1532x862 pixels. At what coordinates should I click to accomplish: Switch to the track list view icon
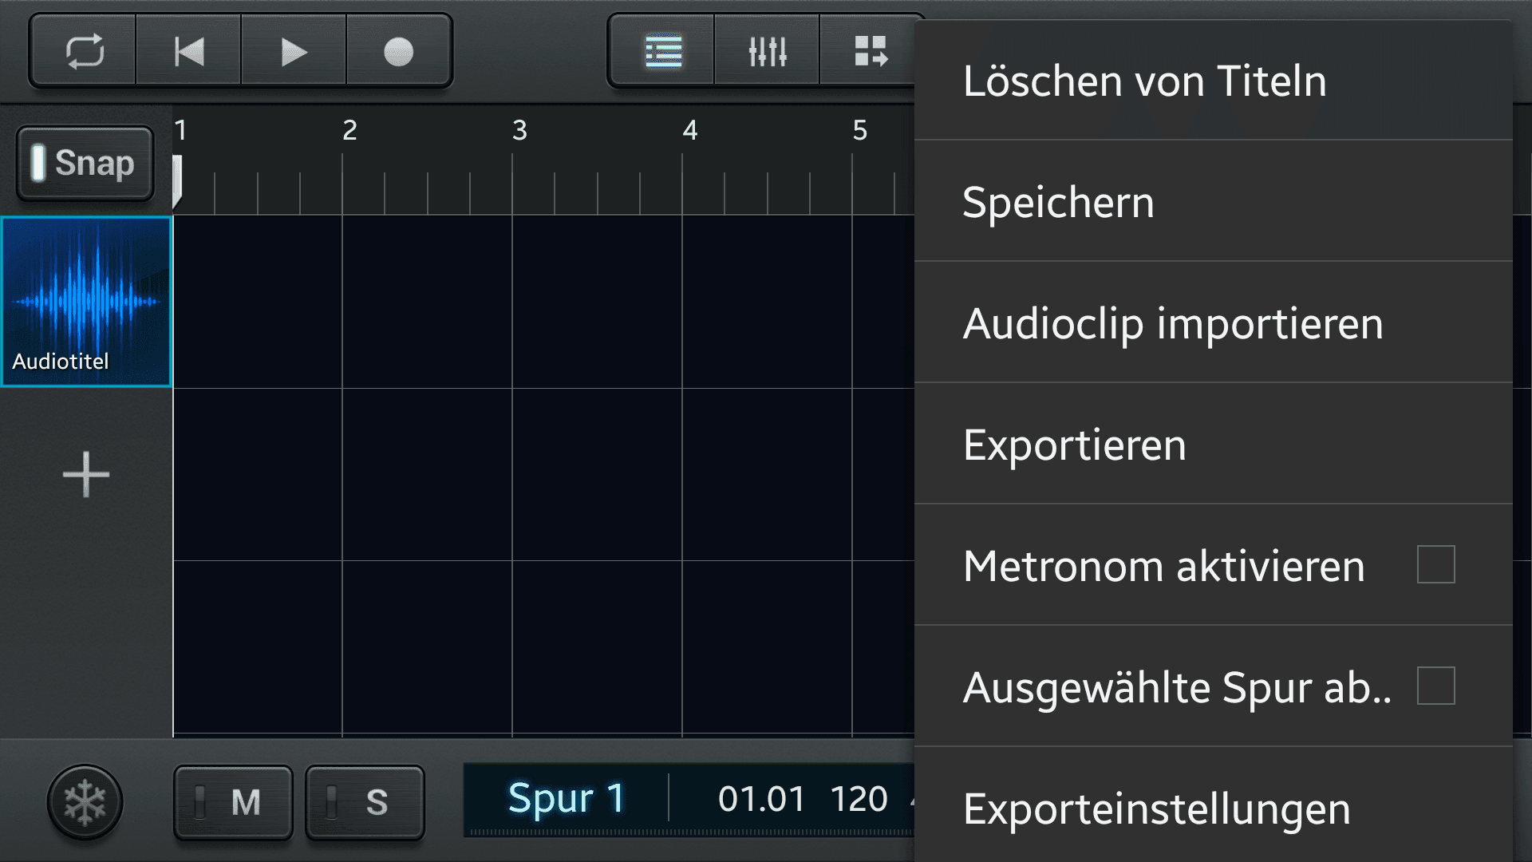[x=662, y=52]
